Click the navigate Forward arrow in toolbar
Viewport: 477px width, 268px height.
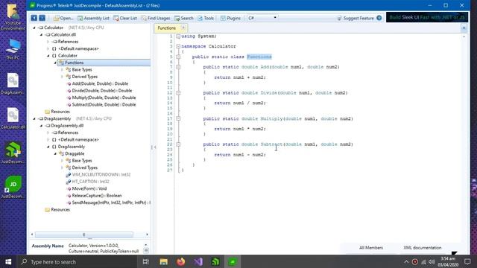coord(42,18)
